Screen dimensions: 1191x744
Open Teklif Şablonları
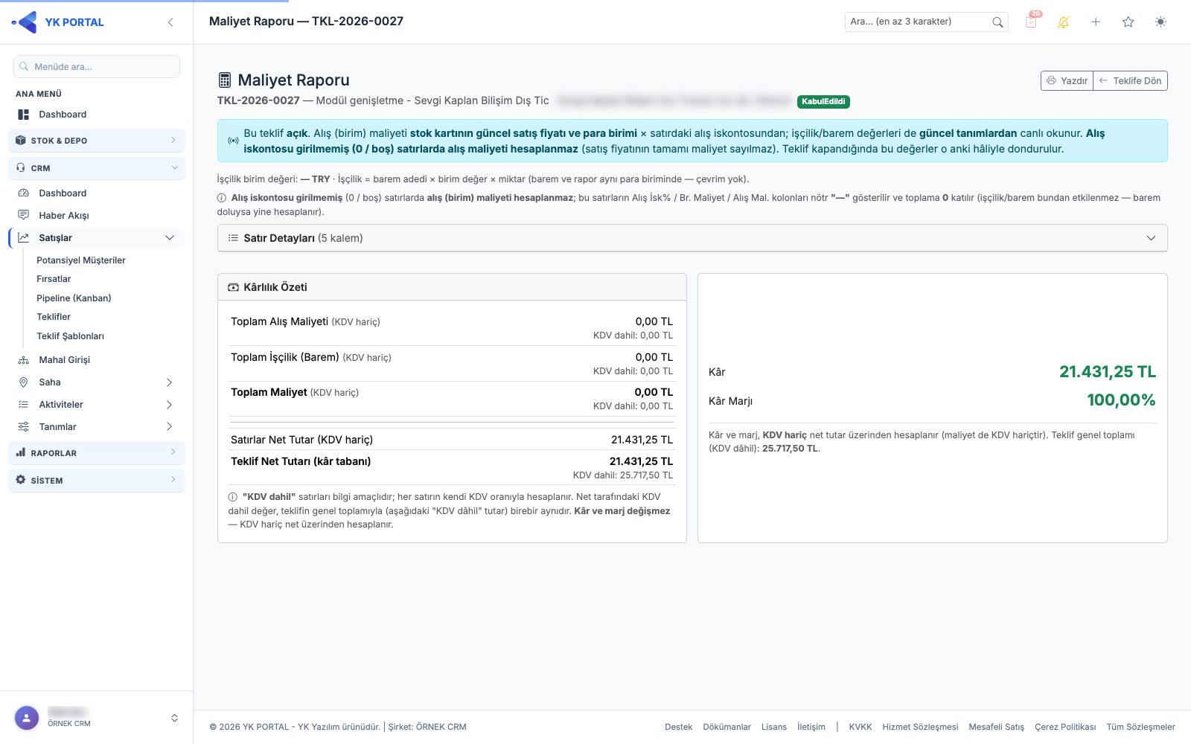click(x=71, y=336)
